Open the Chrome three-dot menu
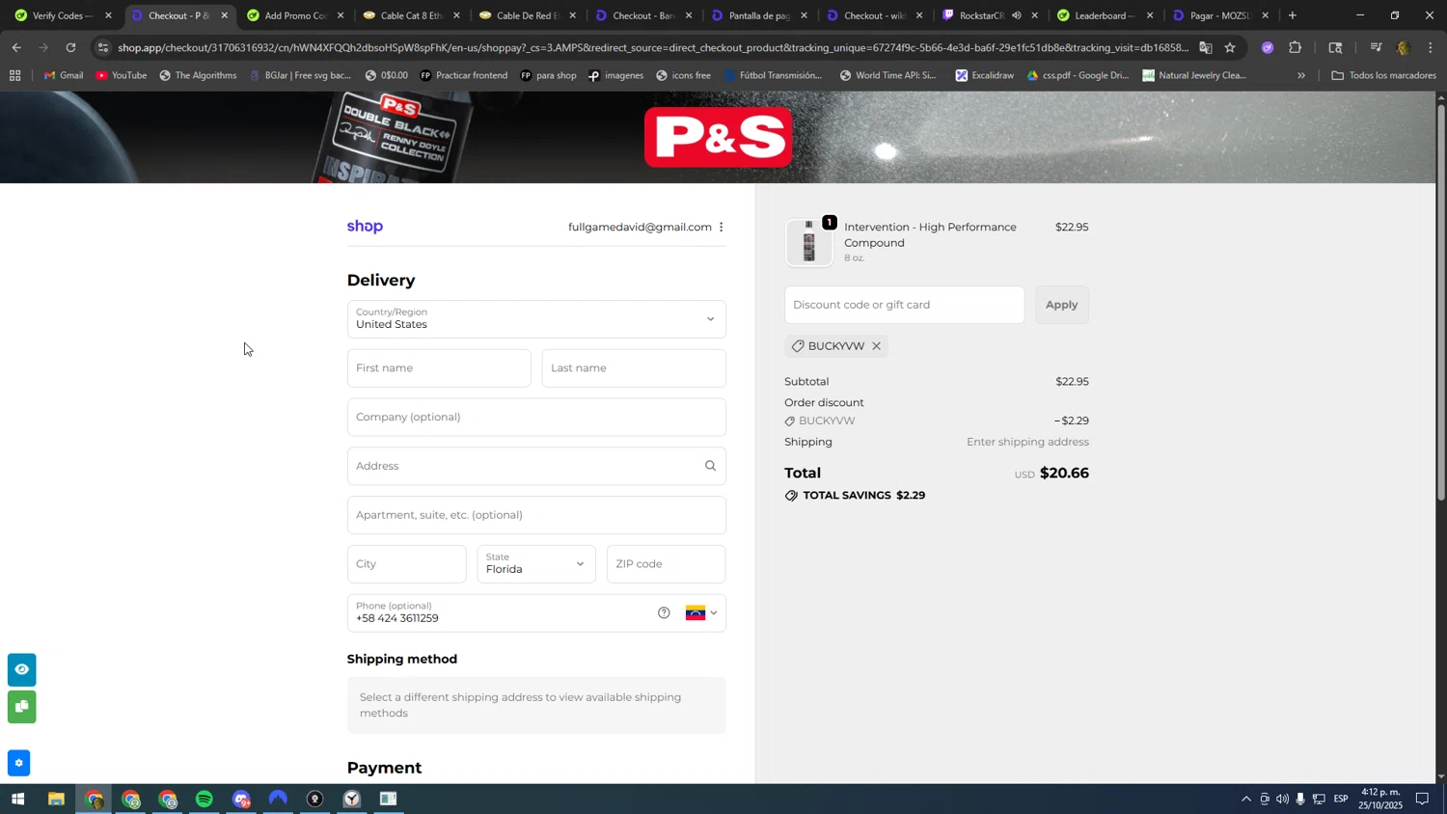The image size is (1447, 814). pyautogui.click(x=1431, y=47)
